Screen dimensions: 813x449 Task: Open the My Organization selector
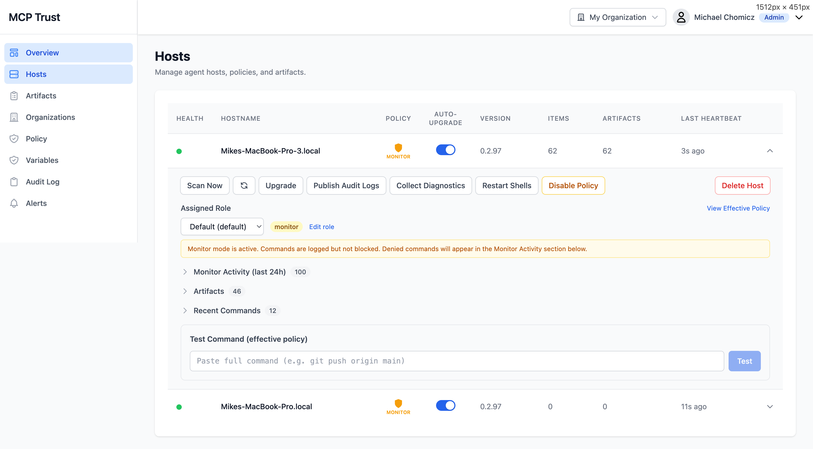tap(617, 17)
